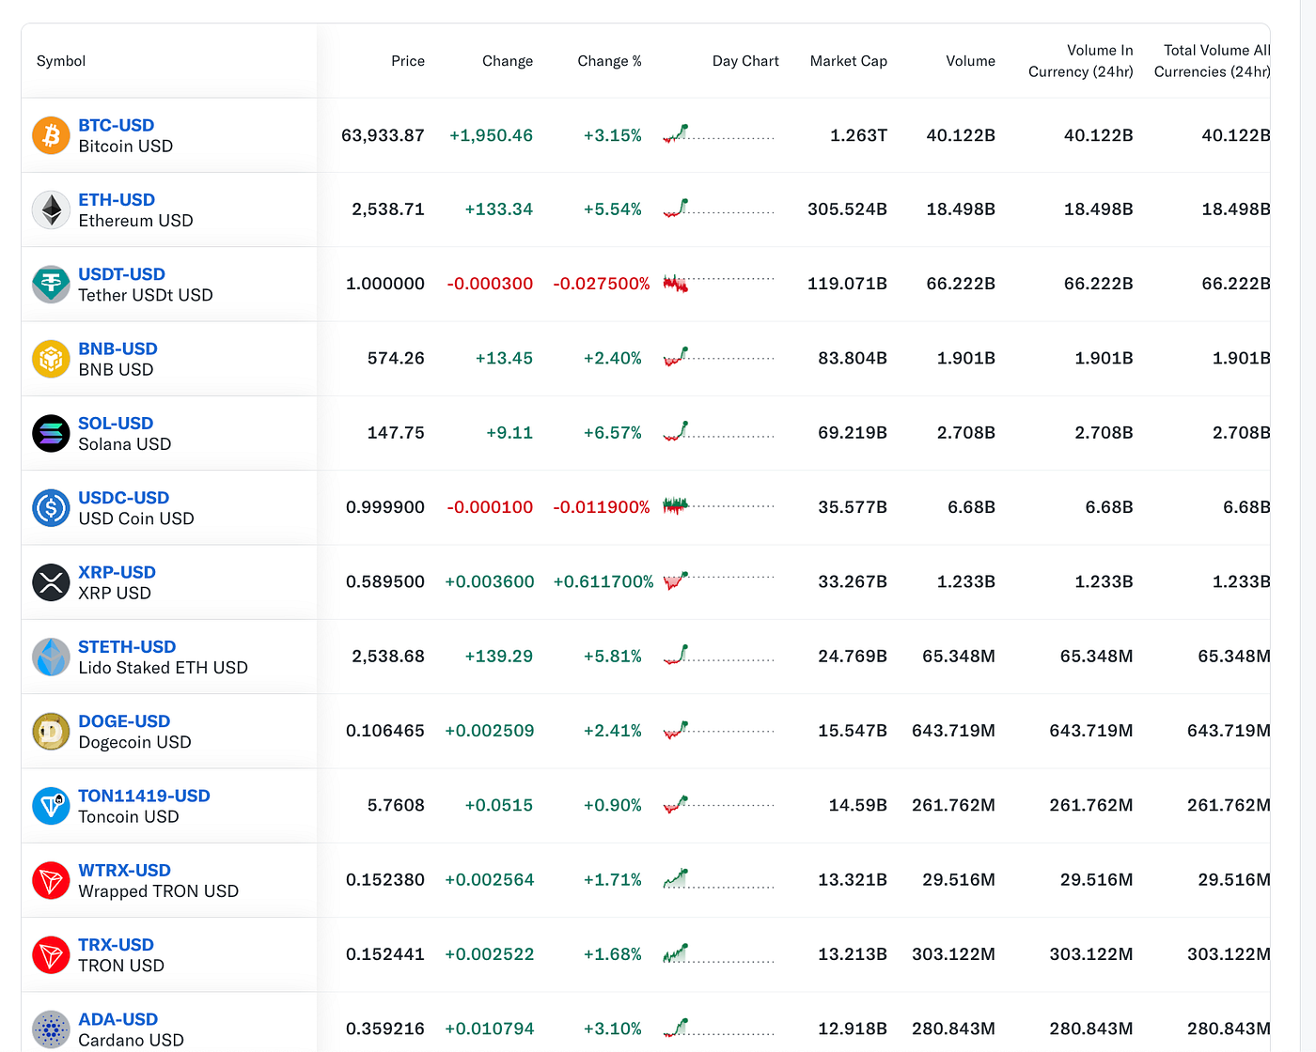Open the WTRX-USD day chart sparkline
The image size is (1316, 1052).
pyautogui.click(x=719, y=878)
